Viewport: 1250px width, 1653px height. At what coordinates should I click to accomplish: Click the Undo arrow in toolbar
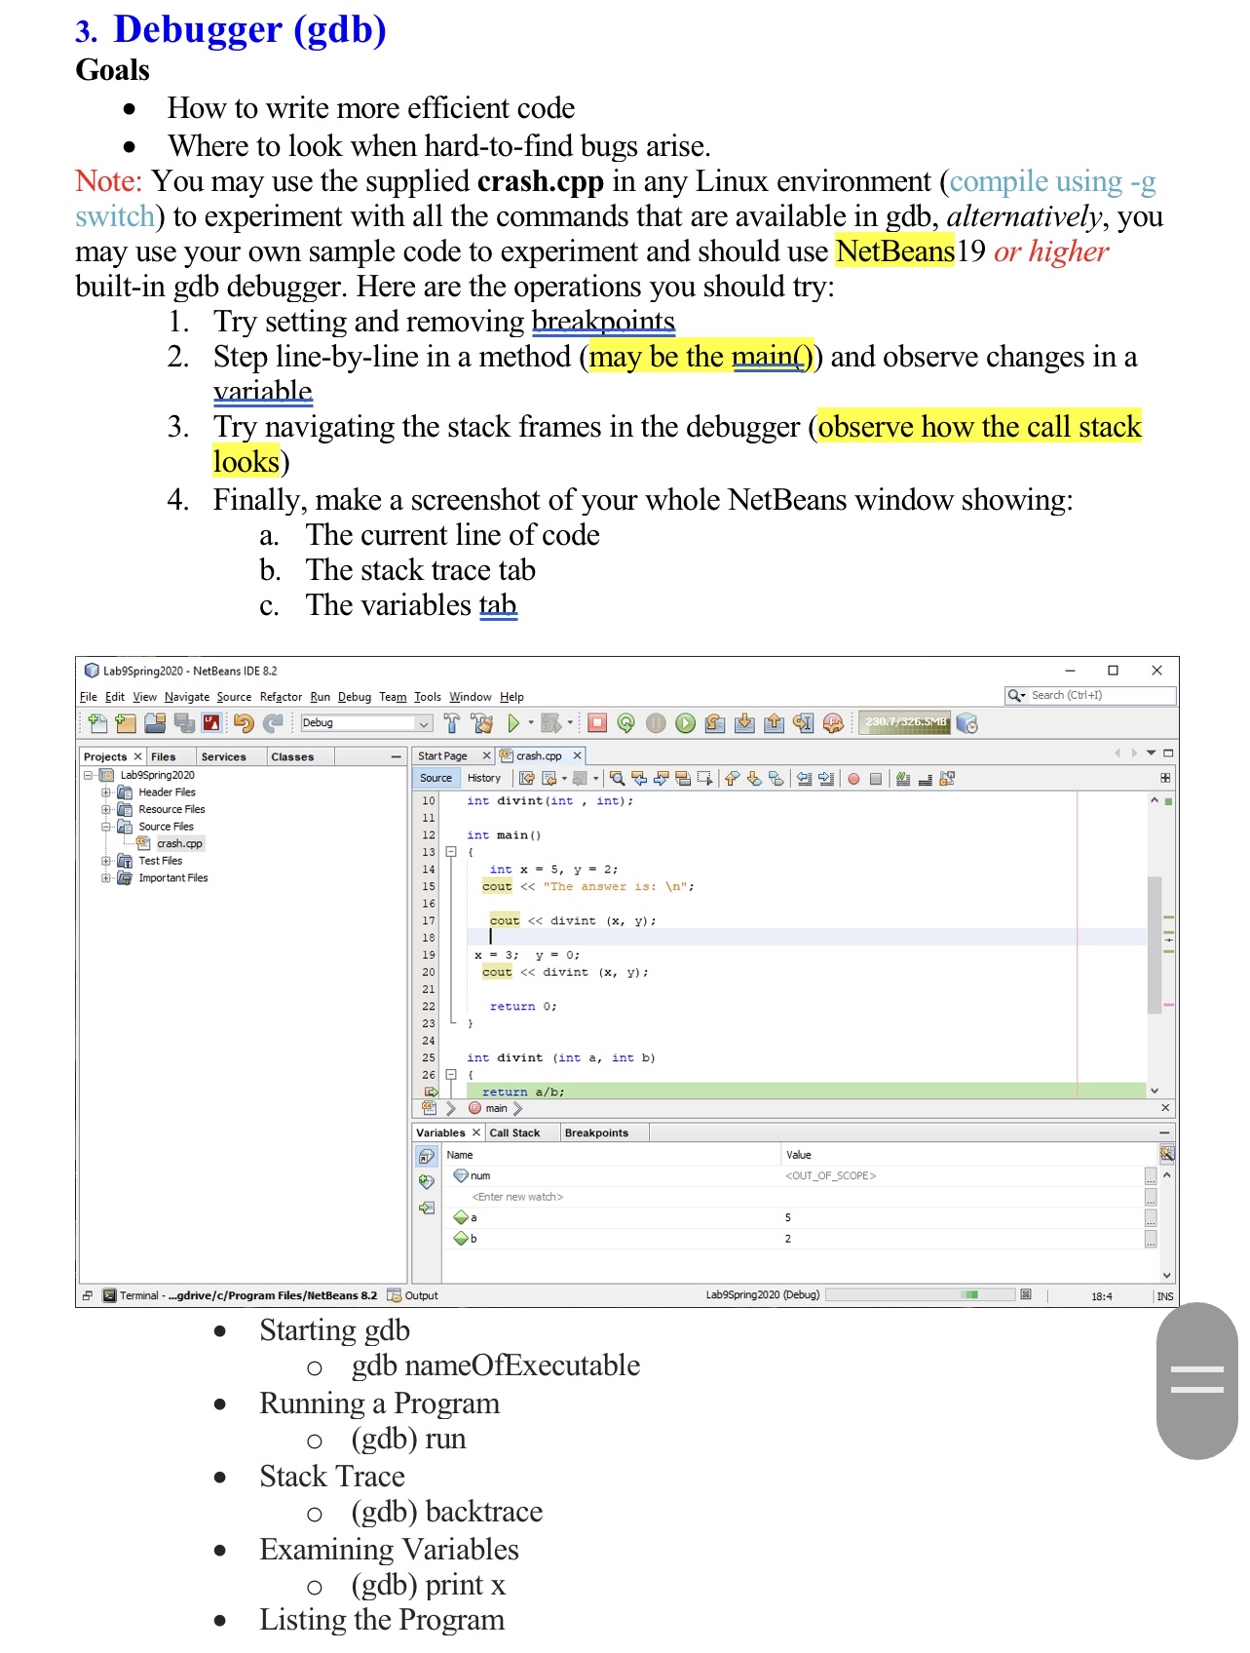(244, 723)
